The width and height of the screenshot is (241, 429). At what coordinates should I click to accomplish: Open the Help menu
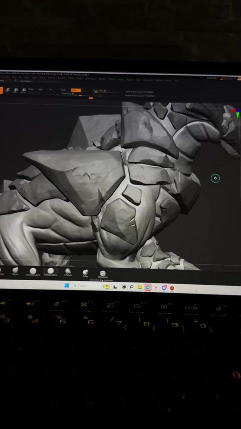(x=176, y=81)
